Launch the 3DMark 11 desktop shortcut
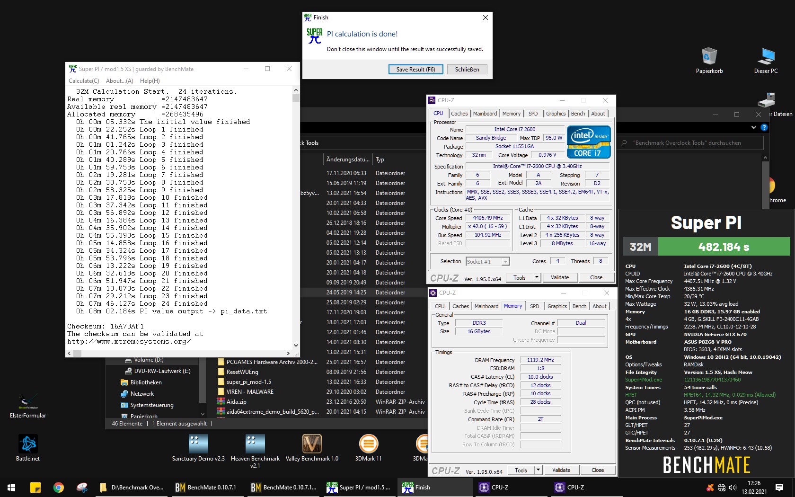Image resolution: width=795 pixels, height=497 pixels. point(368,448)
